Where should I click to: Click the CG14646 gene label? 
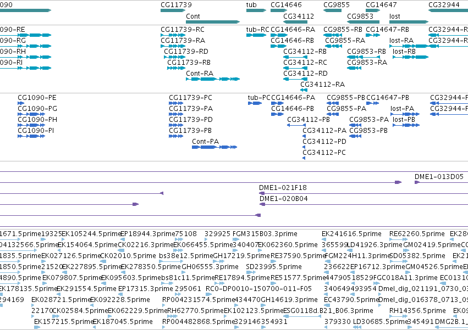pos(286,5)
